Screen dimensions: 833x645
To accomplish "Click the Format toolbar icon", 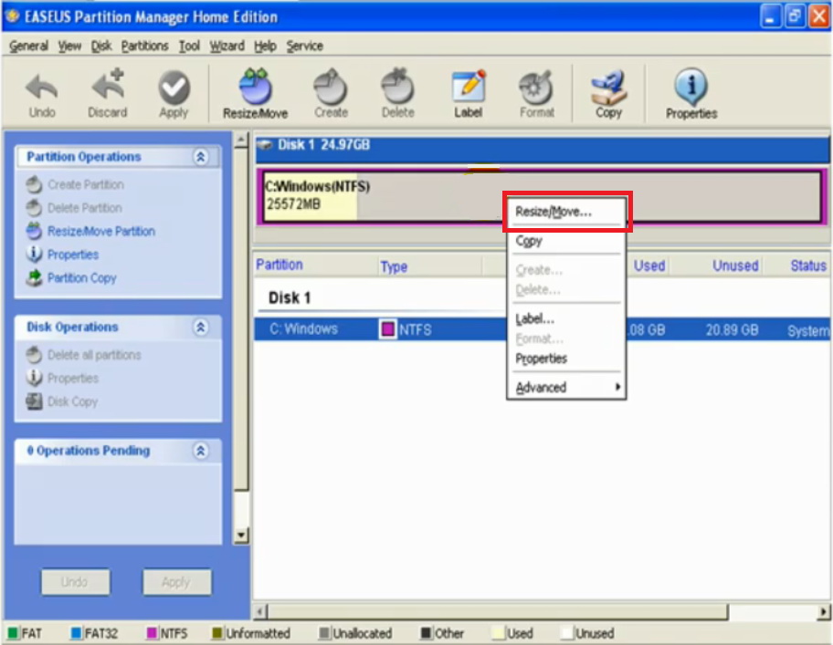I will [536, 87].
